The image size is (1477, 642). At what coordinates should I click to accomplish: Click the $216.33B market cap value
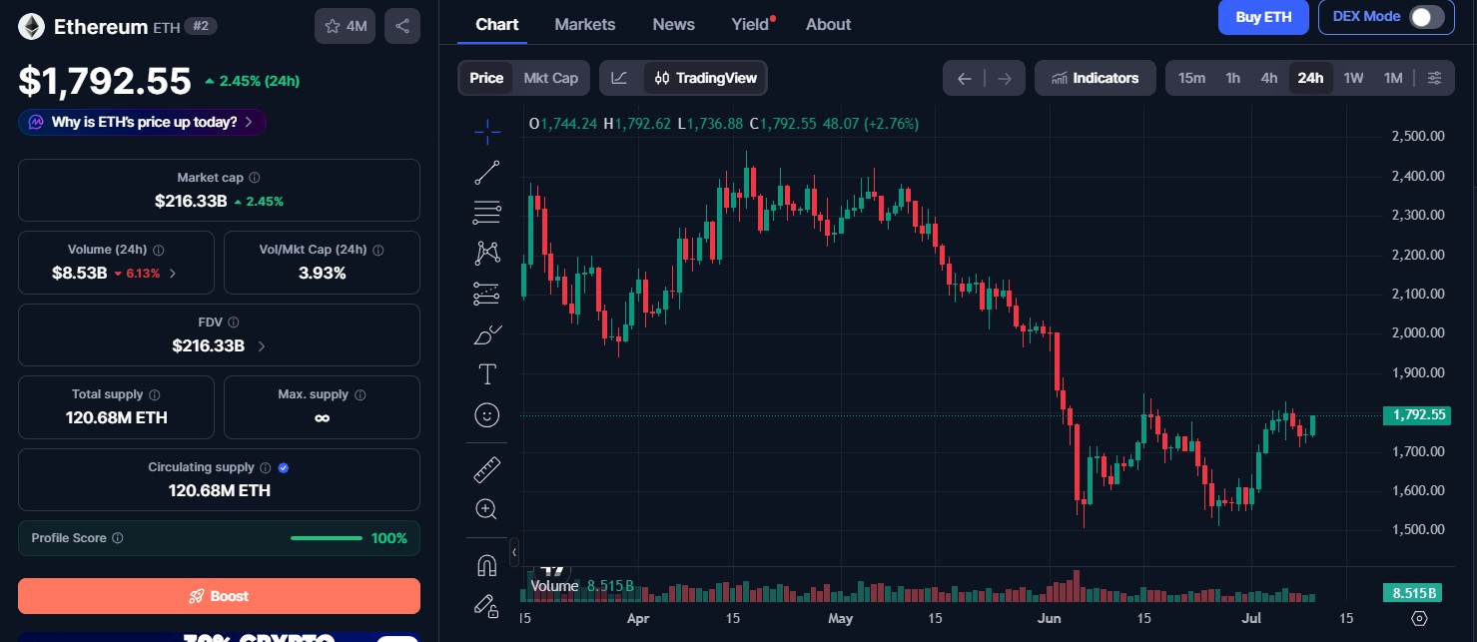click(x=191, y=201)
